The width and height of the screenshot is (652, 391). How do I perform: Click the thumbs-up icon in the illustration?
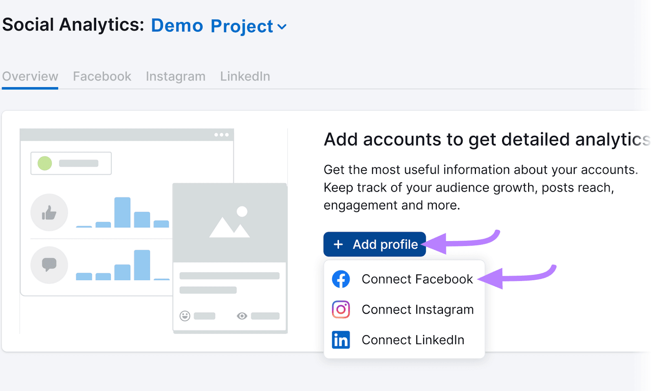click(x=49, y=212)
